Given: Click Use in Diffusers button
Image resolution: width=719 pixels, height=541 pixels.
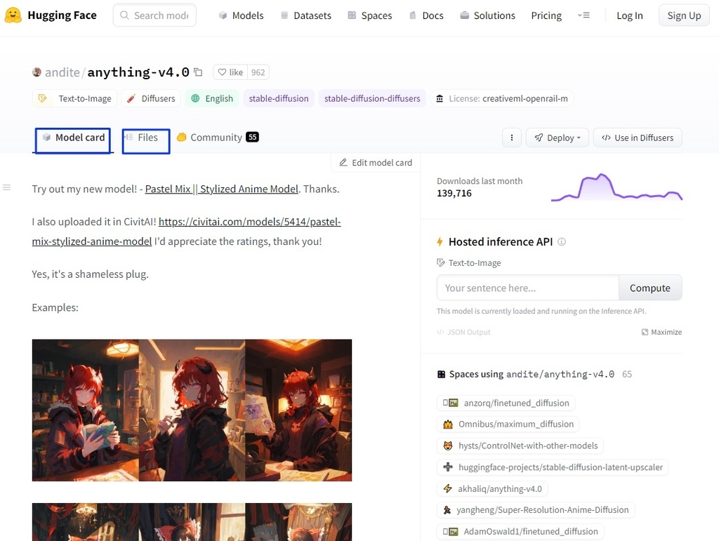Looking at the screenshot, I should [638, 138].
